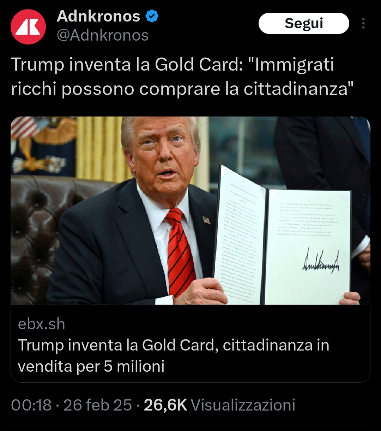
Task: Click the ebx.sh domain label
Action: [x=42, y=324]
